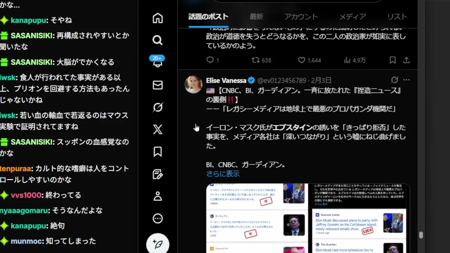This screenshot has width=450, height=253.
Task: Open the Bookmarks icon in sidebar
Action: pos(157,151)
